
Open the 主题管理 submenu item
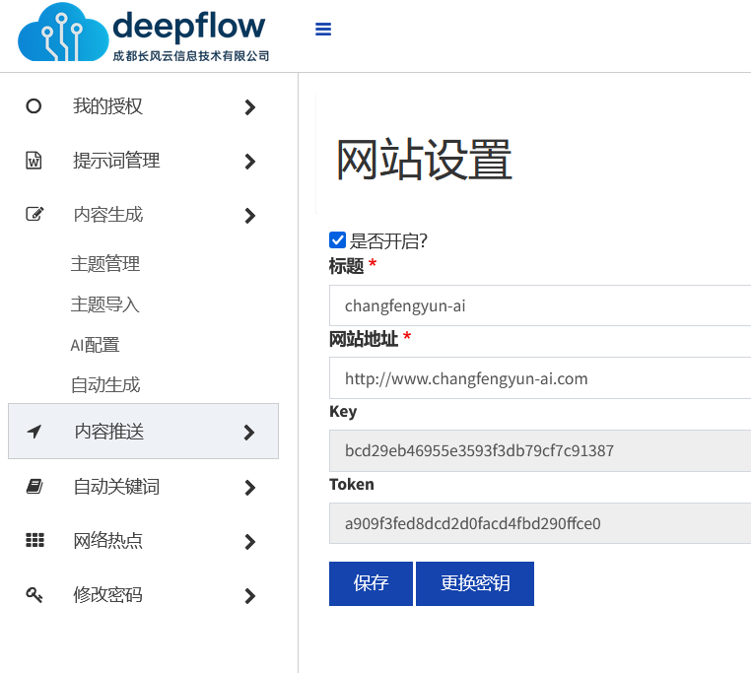click(105, 264)
